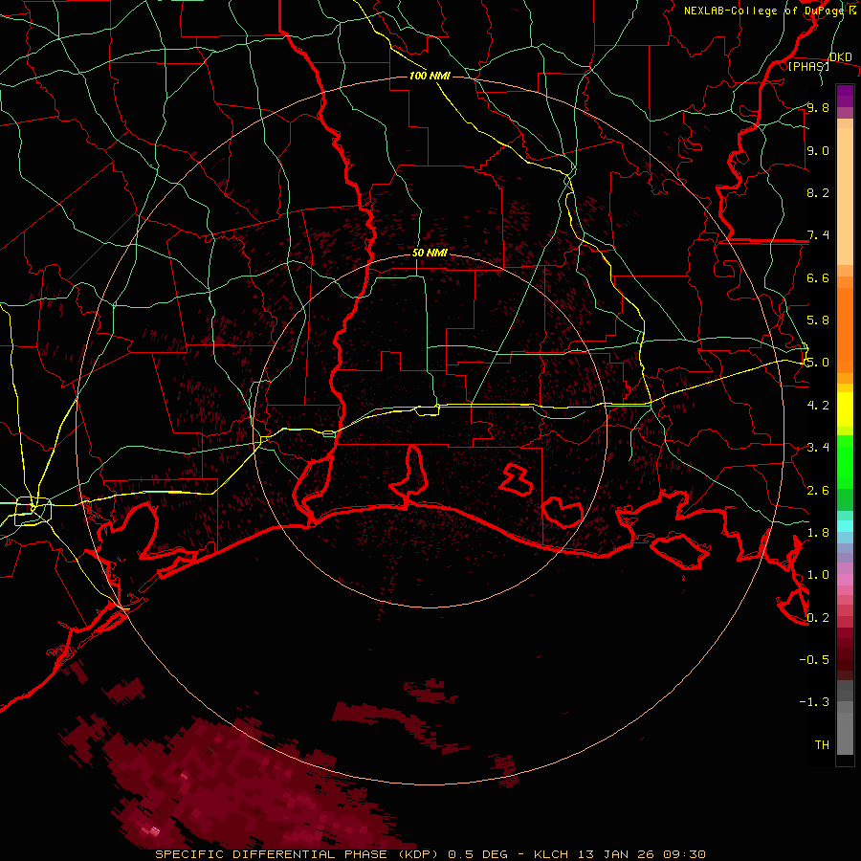Screen dimensions: 861x861
Task: Pick the purple top color bar segment
Action: [845, 96]
